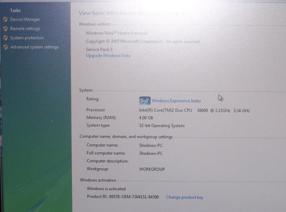Click the View basic information page title
Viewport: 286px width, 212px height.
click(134, 13)
